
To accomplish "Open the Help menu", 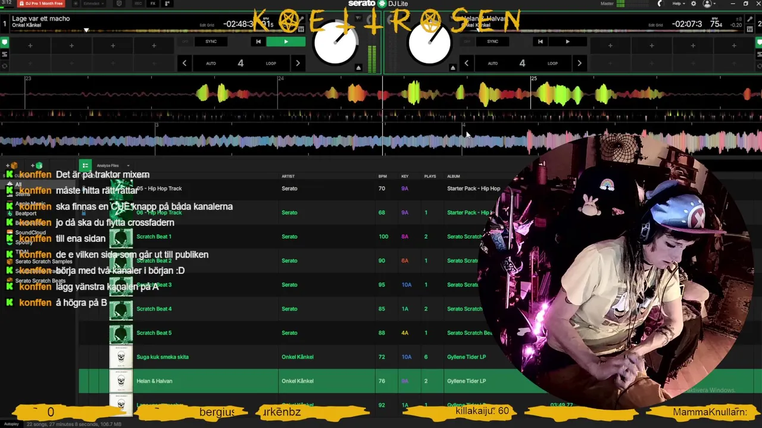I will click(678, 4).
